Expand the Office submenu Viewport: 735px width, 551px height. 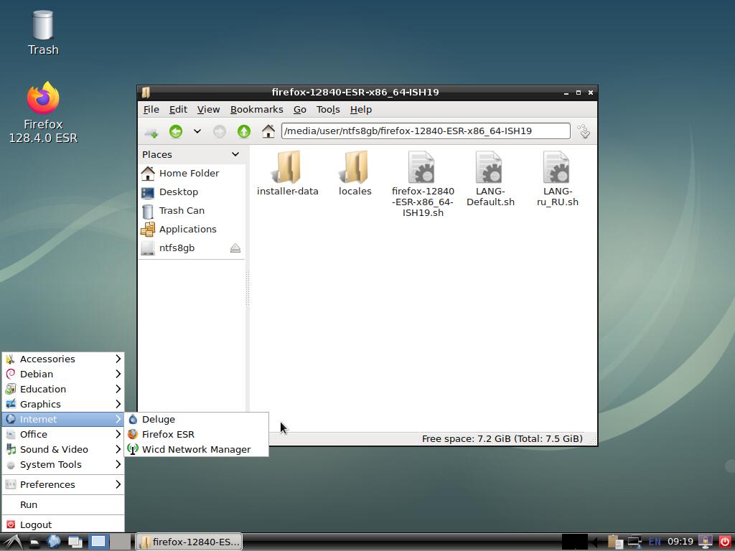(63, 434)
